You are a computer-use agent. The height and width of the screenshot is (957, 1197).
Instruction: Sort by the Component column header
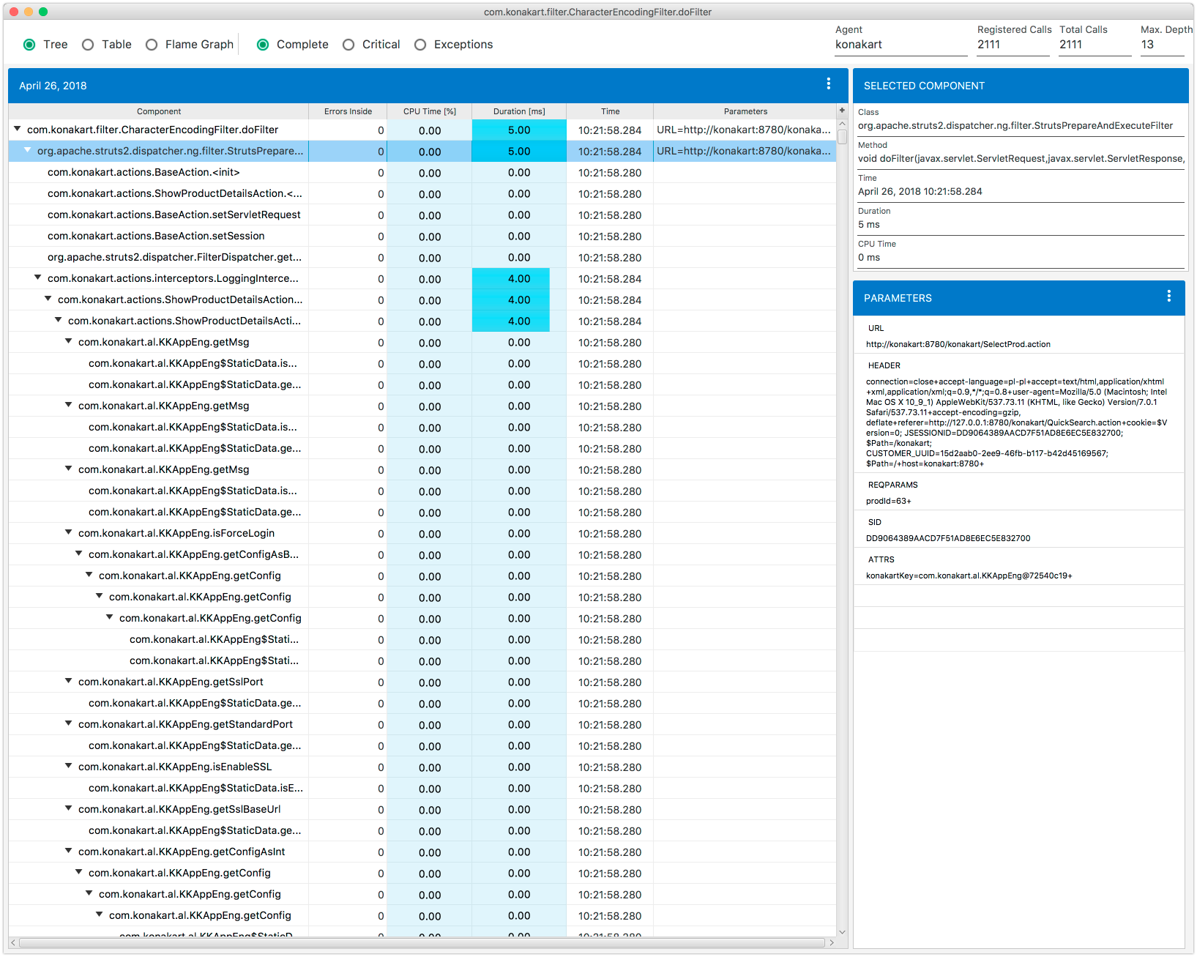coord(159,111)
